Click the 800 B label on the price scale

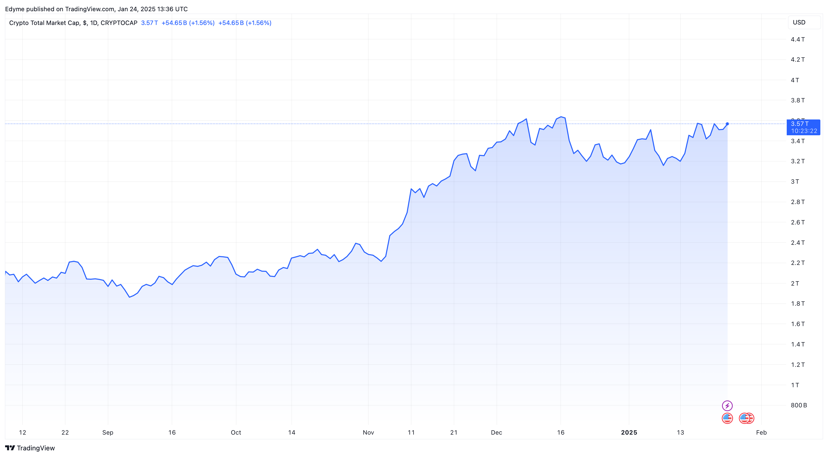tap(798, 405)
